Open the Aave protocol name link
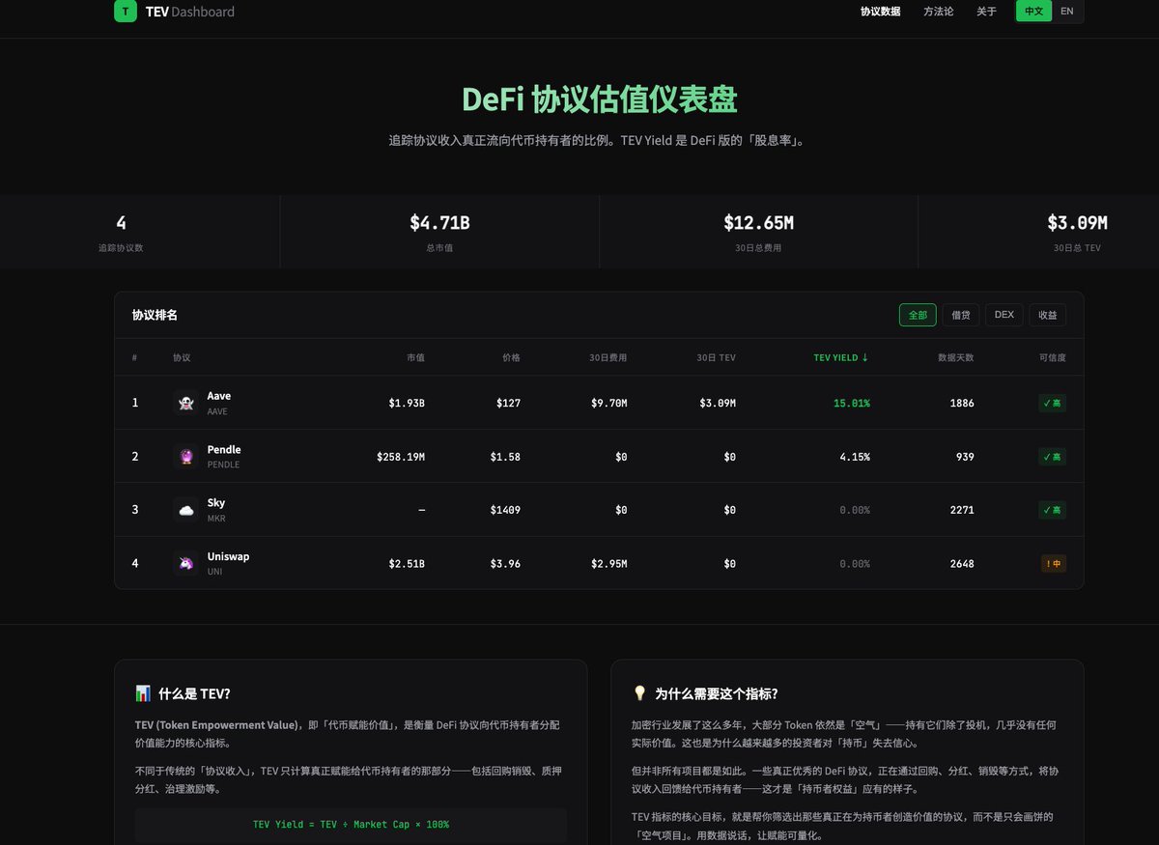Viewport: 1159px width, 845px height. click(x=218, y=396)
